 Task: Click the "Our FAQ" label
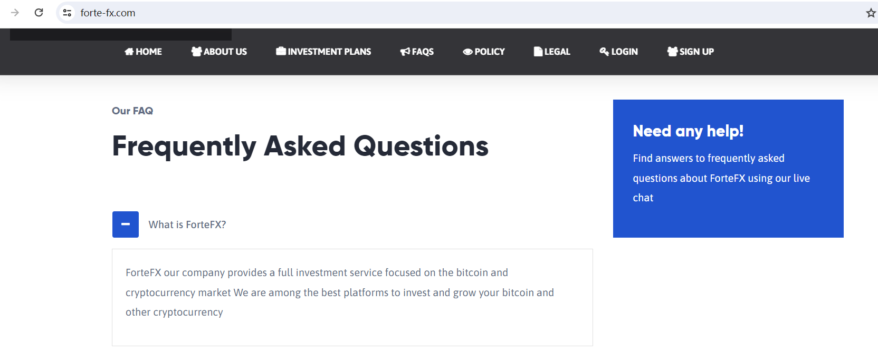(x=132, y=111)
